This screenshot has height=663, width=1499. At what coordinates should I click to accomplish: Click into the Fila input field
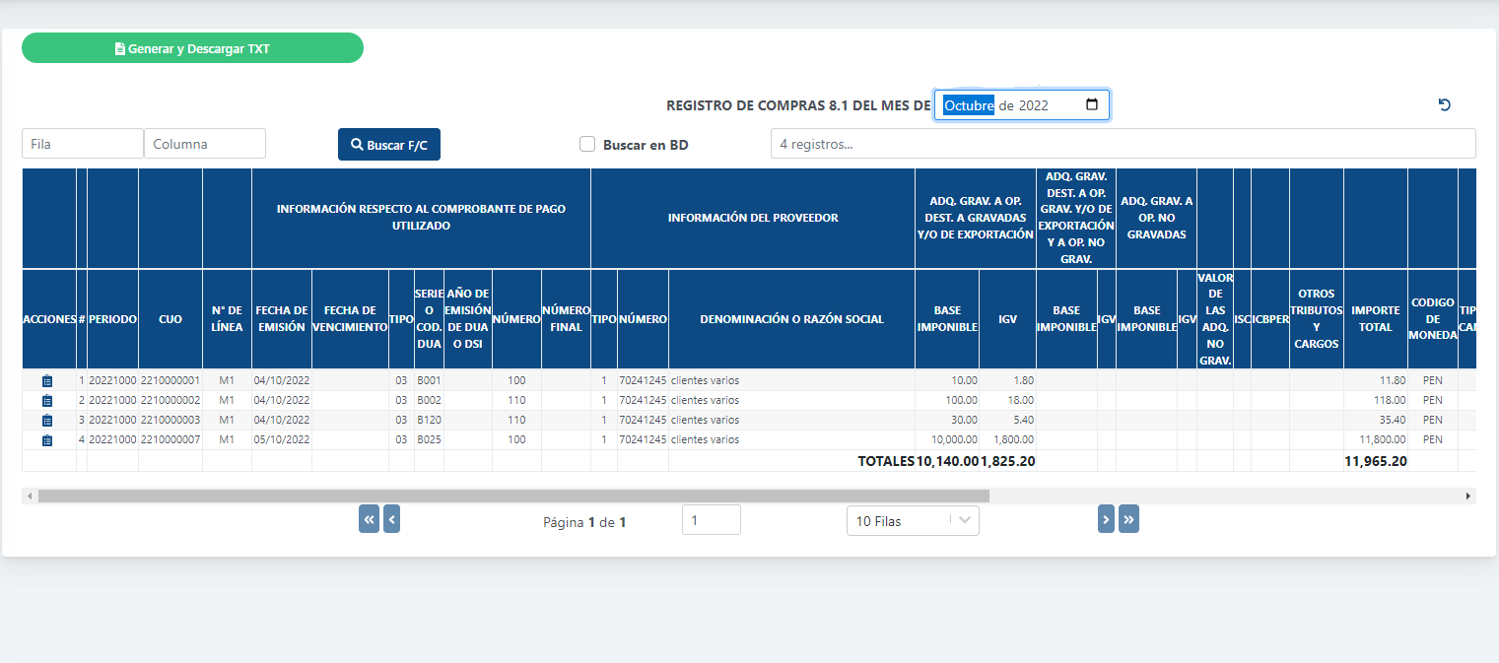[x=83, y=144]
